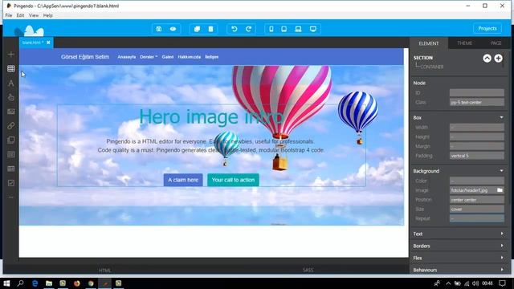Screen dimensions: 514x289
Task: Click the ellipsis more icon in left sidebar
Action: [x=10, y=197]
